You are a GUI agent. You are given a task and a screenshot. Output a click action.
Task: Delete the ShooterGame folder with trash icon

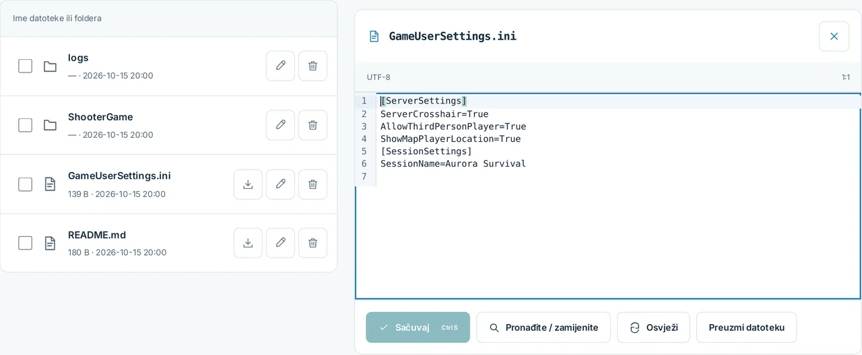click(x=312, y=125)
